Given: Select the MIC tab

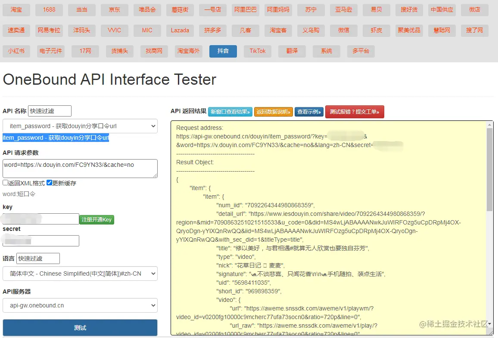Looking at the screenshot, I should click(147, 31).
